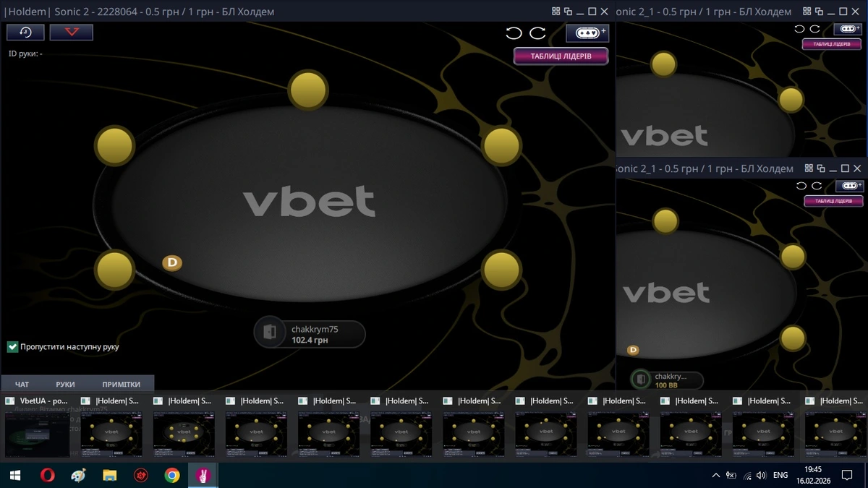Switch to the ЧАТ tab
This screenshot has width=868, height=488.
[x=22, y=384]
